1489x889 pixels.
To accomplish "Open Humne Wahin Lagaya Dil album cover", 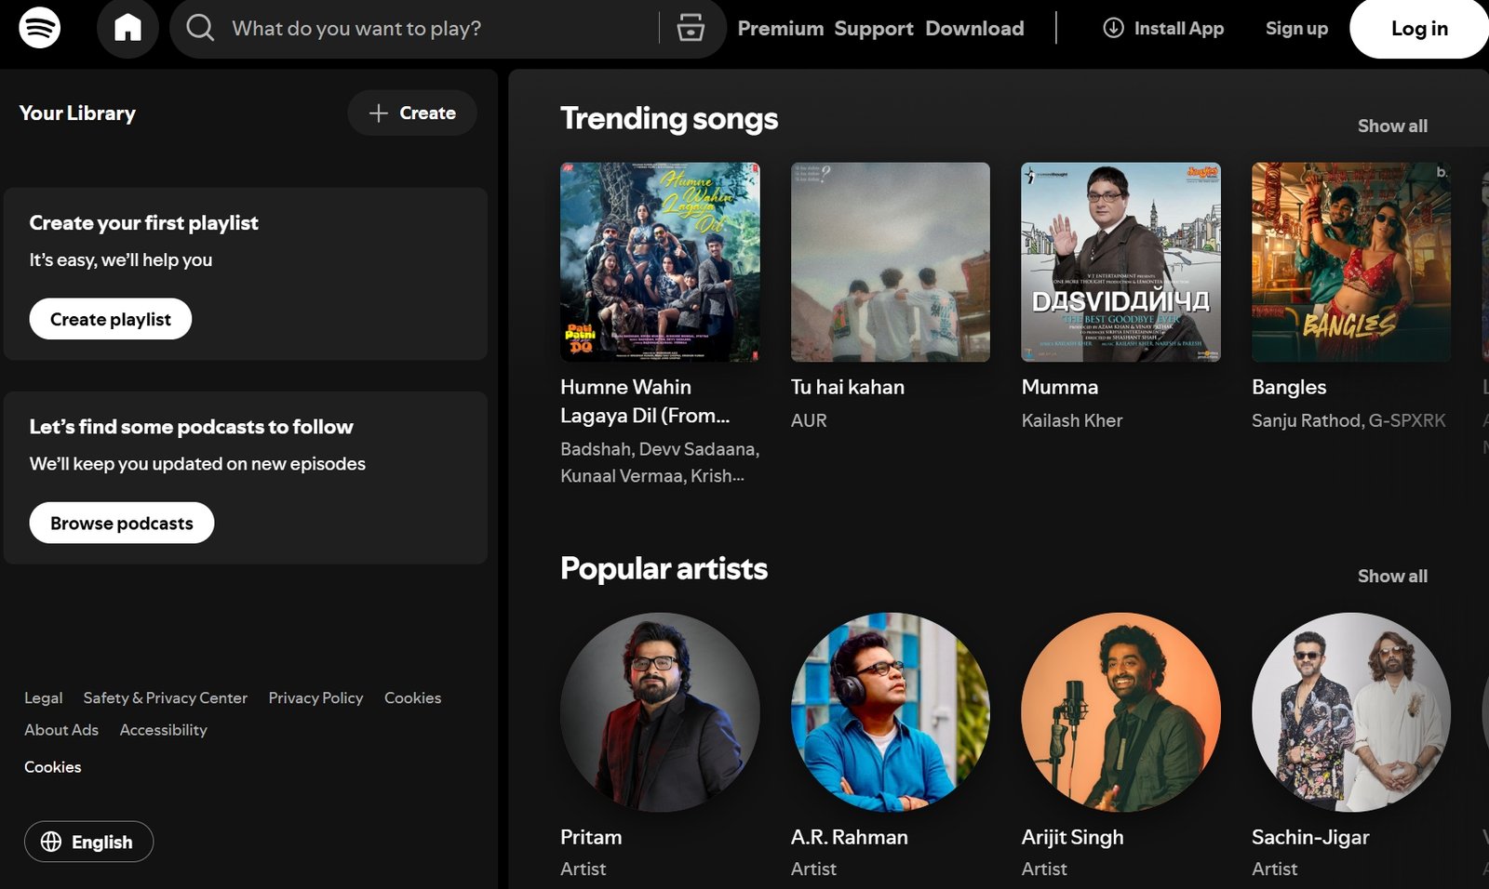I will pos(660,262).
